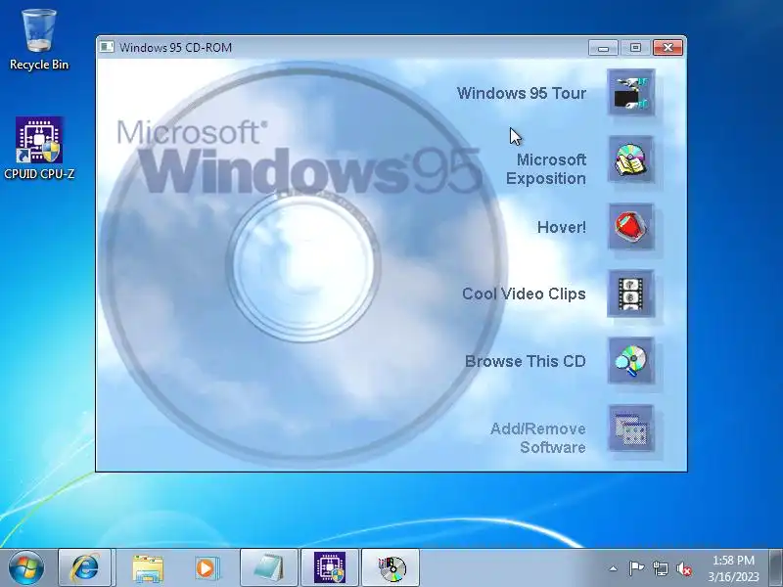
Task: Minimize the Windows 95 CD-ROM window
Action: 603,48
